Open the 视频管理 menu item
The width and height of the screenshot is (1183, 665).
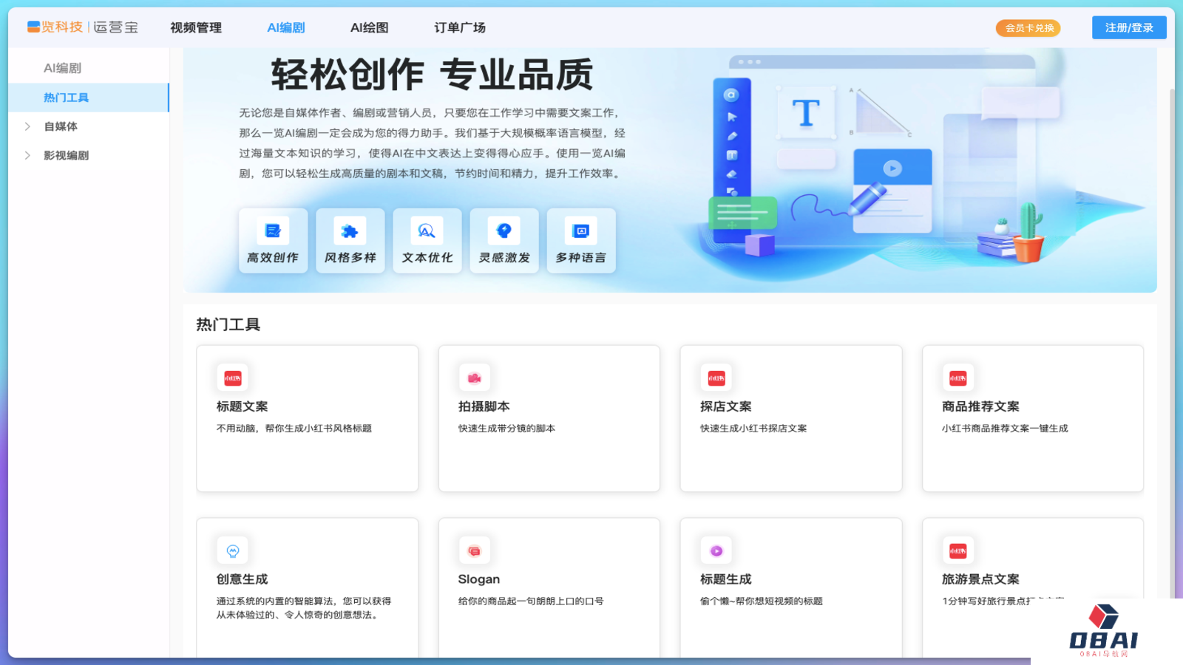pyautogui.click(x=195, y=27)
